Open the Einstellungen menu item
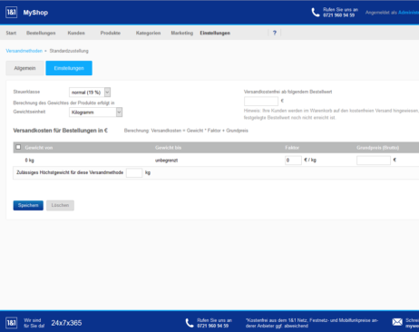Image resolution: width=419 pixels, height=332 pixels. click(x=215, y=33)
